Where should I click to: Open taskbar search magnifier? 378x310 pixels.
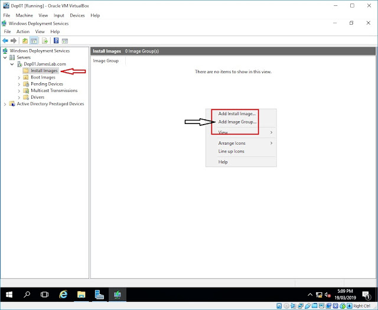click(x=27, y=294)
